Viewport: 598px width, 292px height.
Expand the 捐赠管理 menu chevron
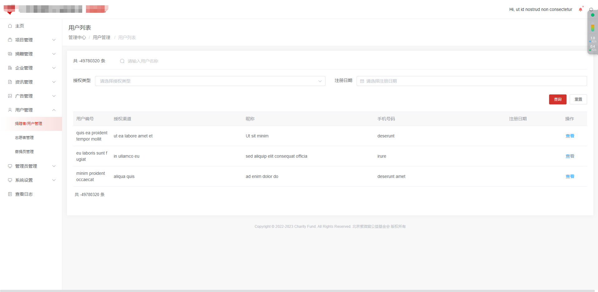tap(54, 54)
